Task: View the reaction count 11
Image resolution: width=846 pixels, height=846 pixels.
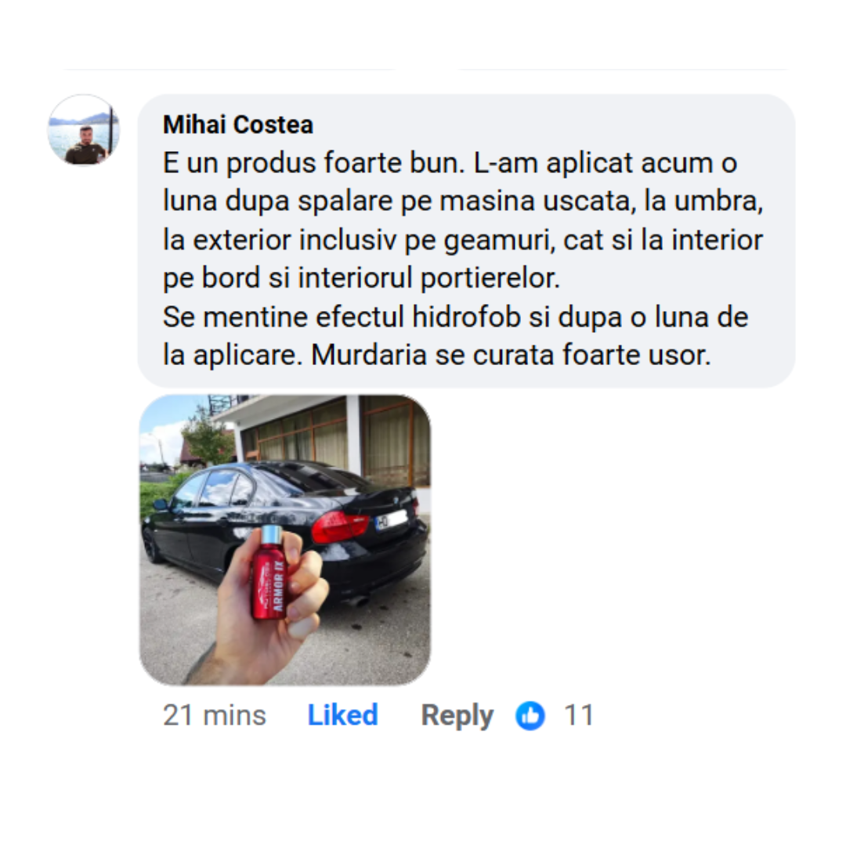Action: point(579,715)
